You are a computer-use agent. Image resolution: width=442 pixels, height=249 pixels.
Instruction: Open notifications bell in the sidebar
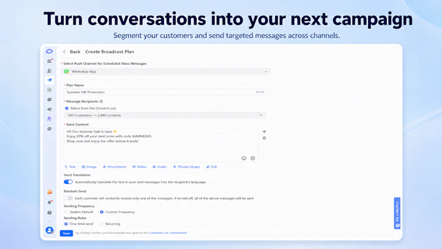coord(49,202)
